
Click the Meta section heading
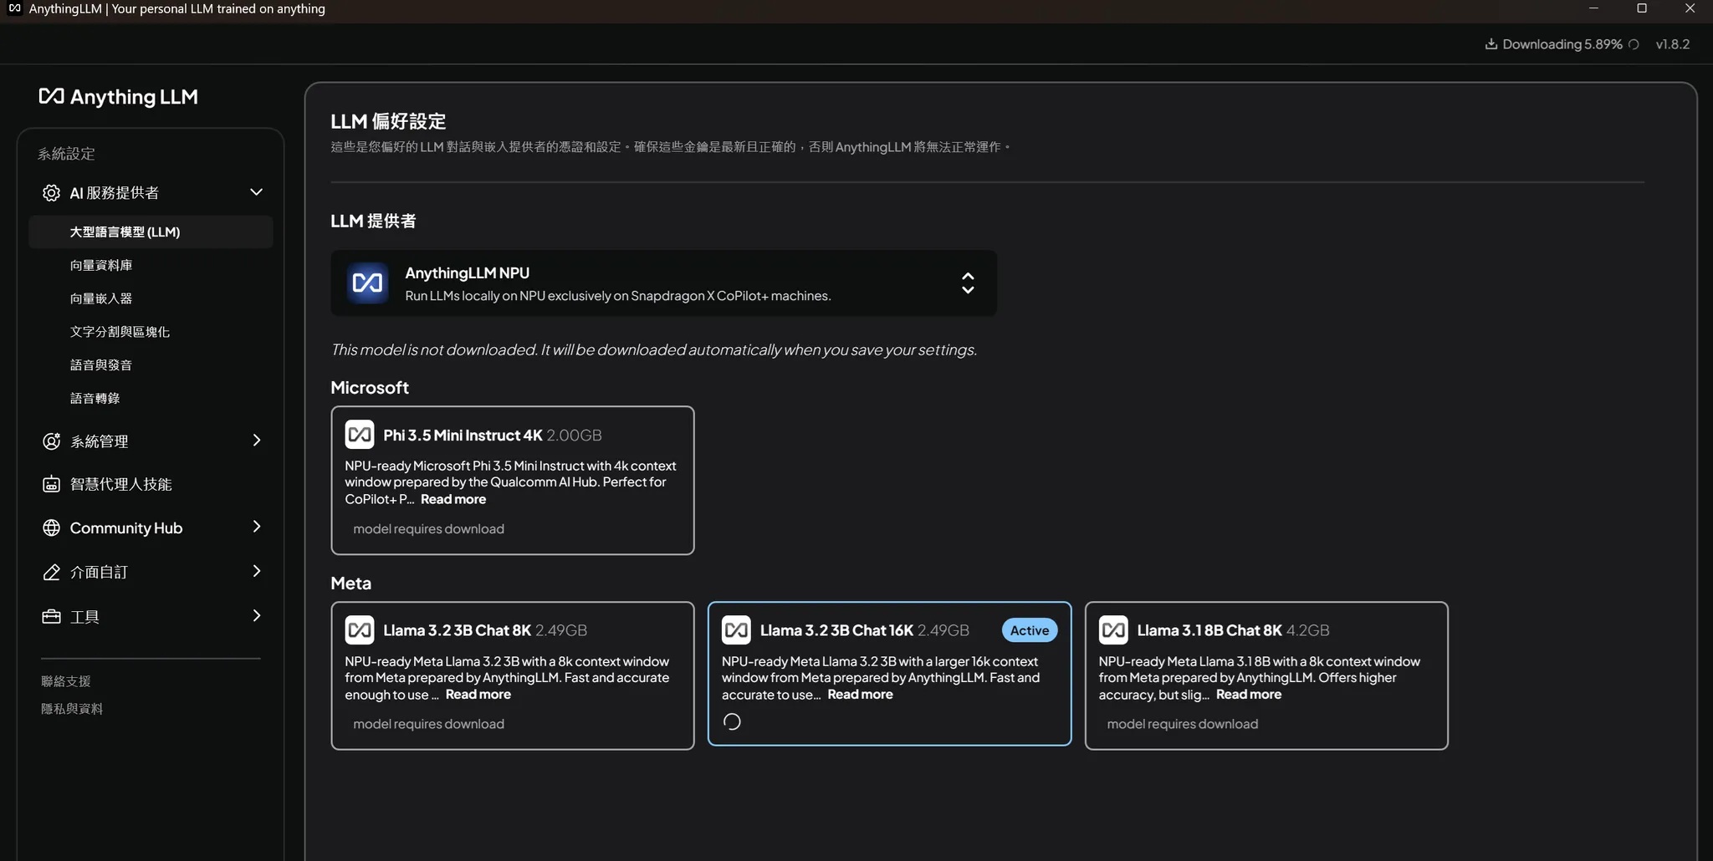[350, 583]
